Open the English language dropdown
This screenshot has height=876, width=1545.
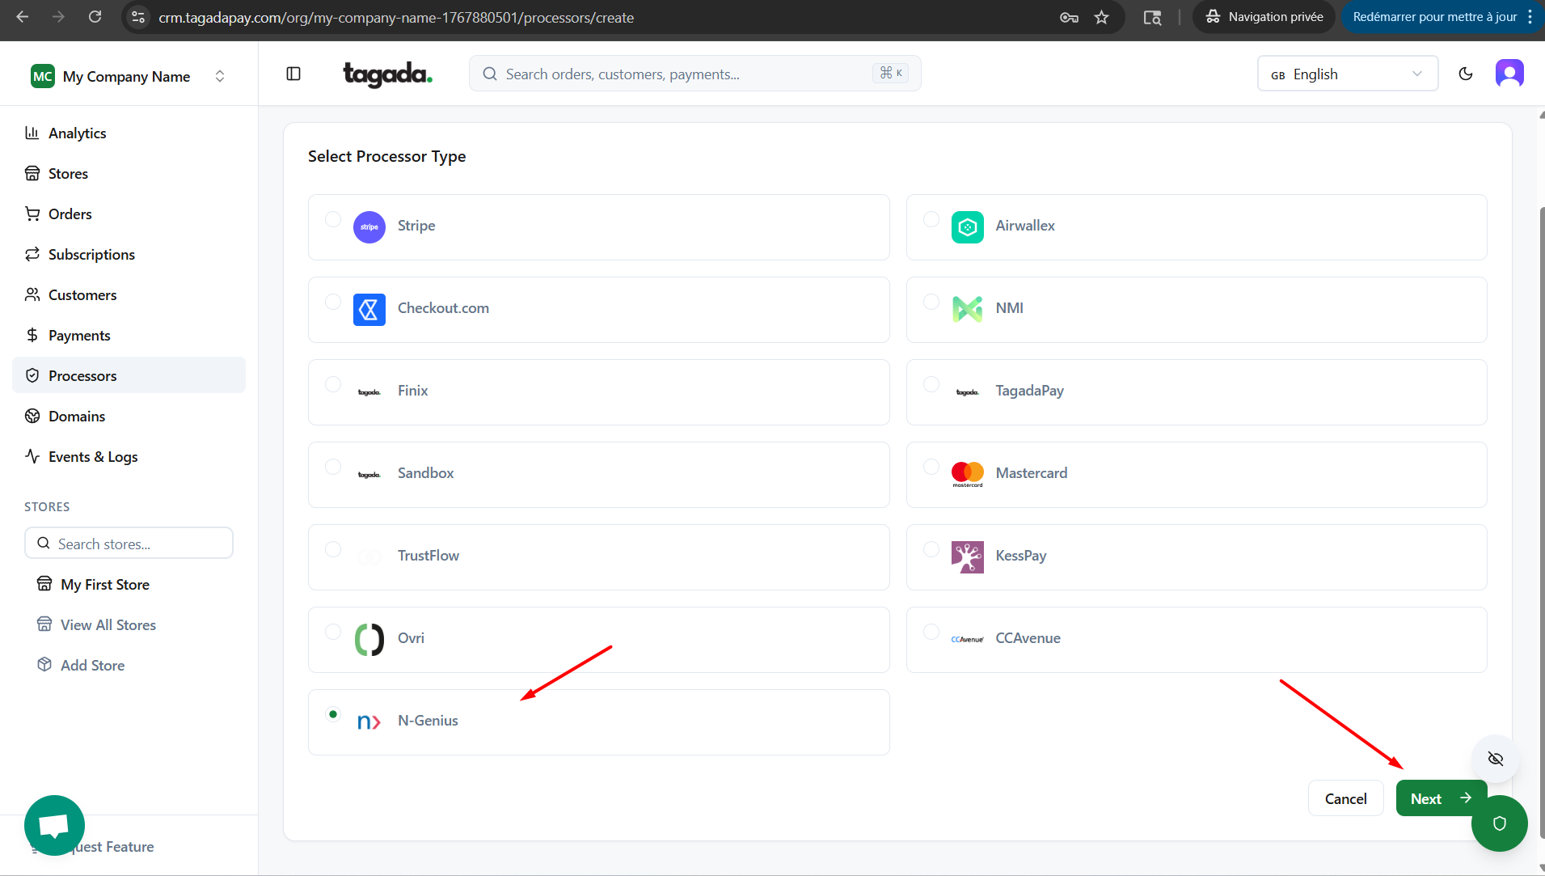coord(1347,74)
